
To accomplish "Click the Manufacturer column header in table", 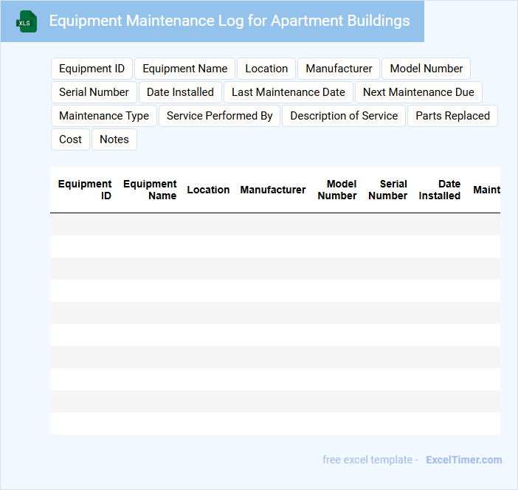I will (272, 190).
